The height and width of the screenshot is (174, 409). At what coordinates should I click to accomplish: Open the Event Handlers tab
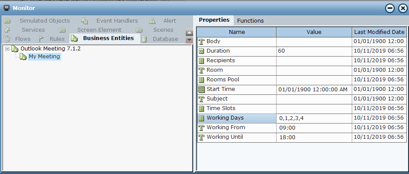coord(117,20)
